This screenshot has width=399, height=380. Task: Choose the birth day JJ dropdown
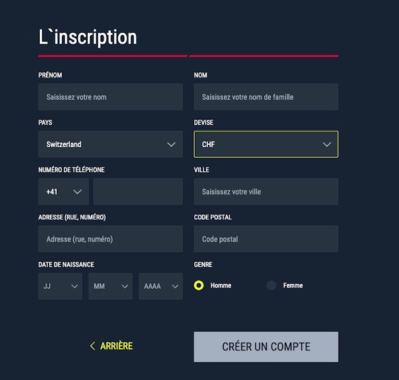tap(61, 286)
